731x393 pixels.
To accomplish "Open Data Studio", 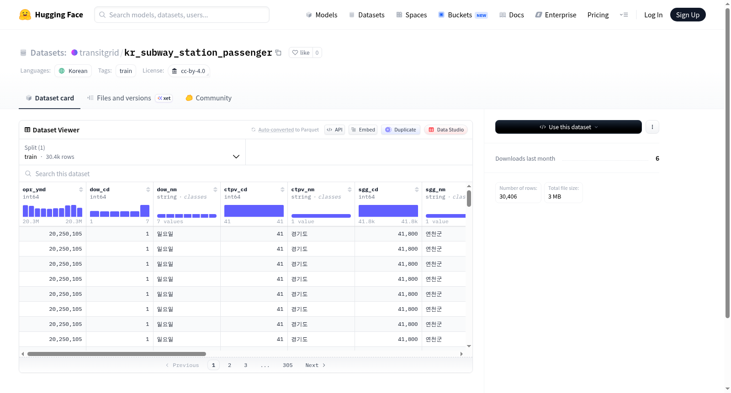I will (x=446, y=130).
